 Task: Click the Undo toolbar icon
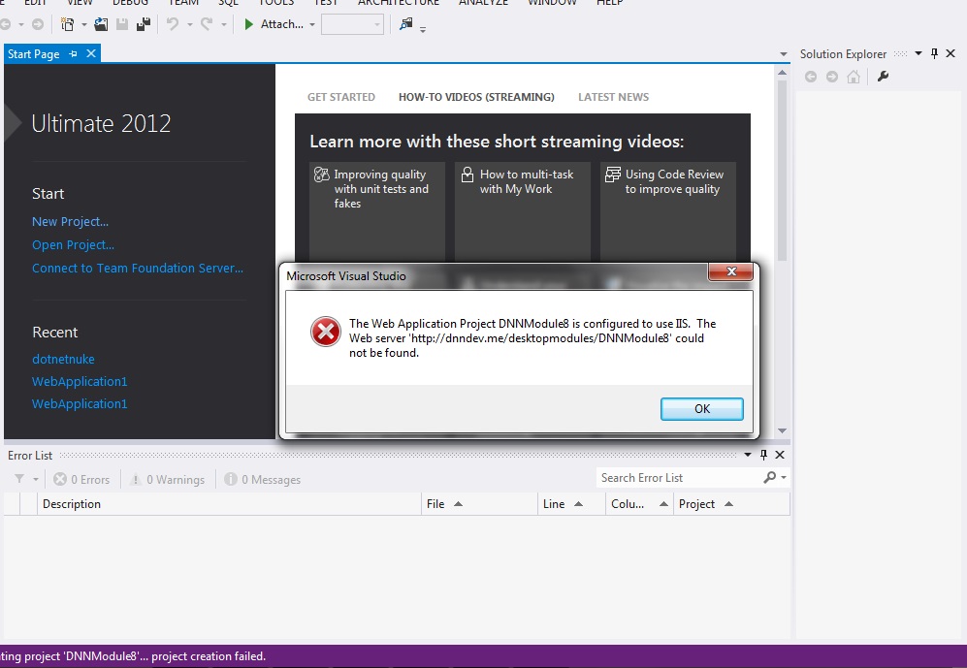[x=173, y=24]
